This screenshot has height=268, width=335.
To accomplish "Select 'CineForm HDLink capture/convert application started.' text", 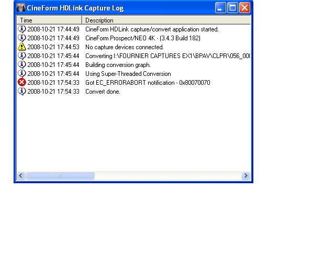I will (152, 29).
